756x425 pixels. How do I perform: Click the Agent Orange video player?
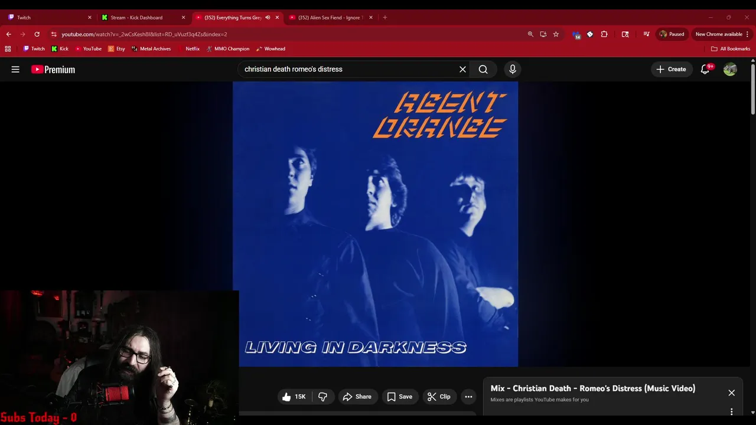pos(375,224)
